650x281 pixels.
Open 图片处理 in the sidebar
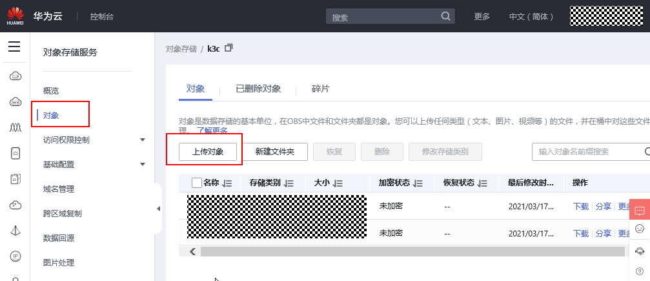tap(59, 263)
